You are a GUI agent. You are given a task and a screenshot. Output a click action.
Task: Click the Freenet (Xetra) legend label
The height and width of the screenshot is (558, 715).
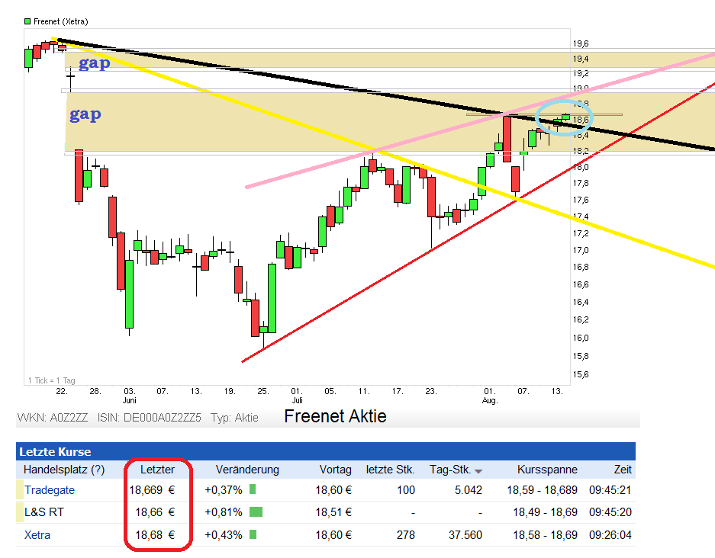tap(60, 22)
